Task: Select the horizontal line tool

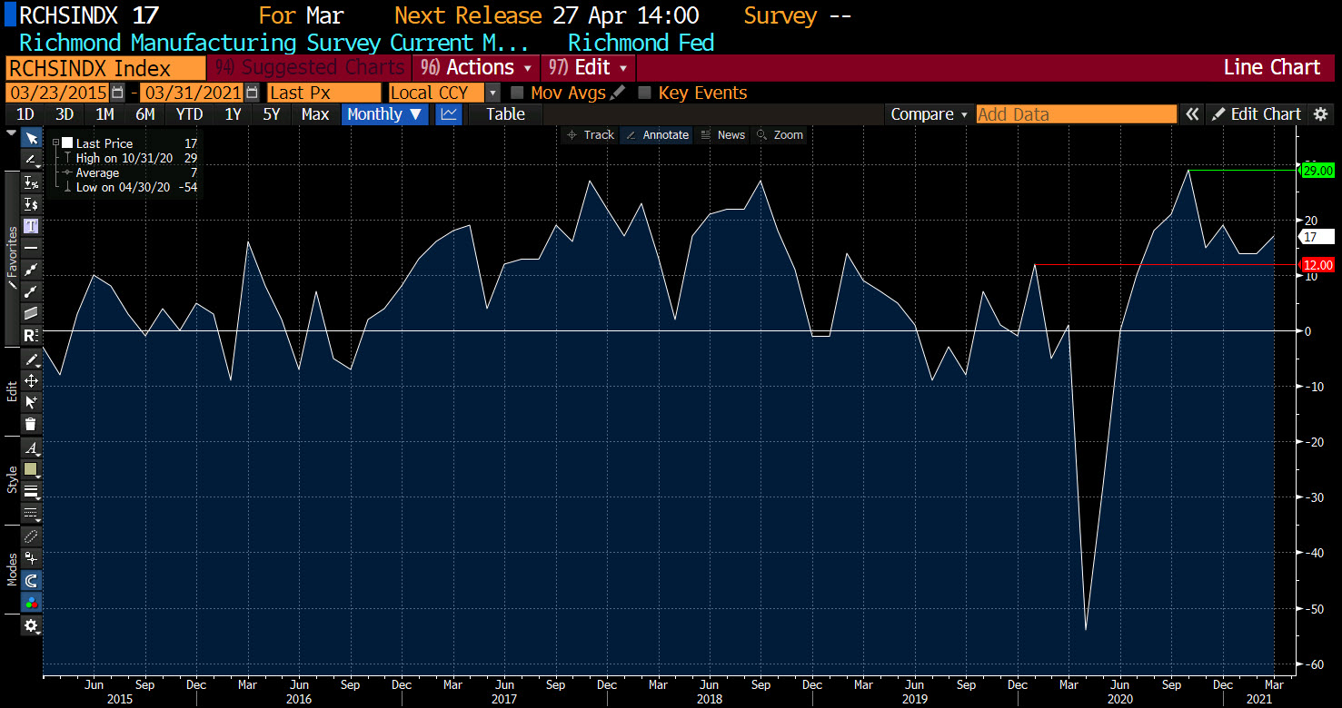Action: tap(31, 247)
